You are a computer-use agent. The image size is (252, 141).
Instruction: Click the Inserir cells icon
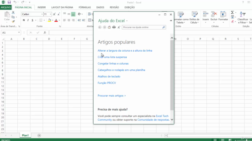tap(206, 14)
